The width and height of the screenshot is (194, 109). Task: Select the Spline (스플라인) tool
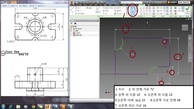point(98,10)
